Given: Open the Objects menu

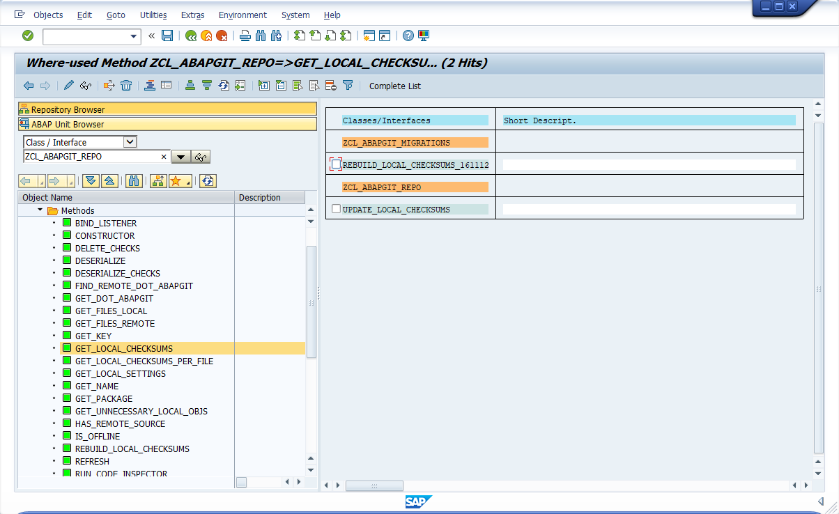Looking at the screenshot, I should (x=48, y=15).
